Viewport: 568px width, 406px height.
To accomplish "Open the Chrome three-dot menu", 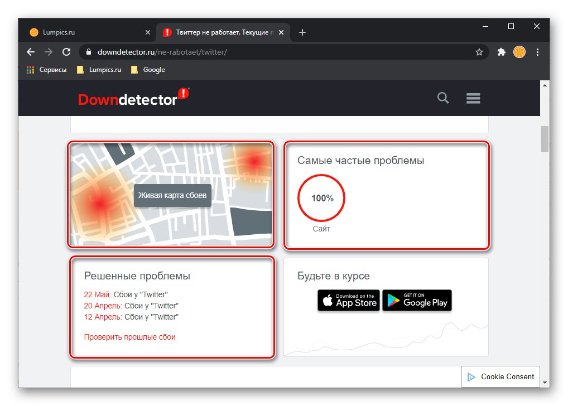I will (537, 52).
